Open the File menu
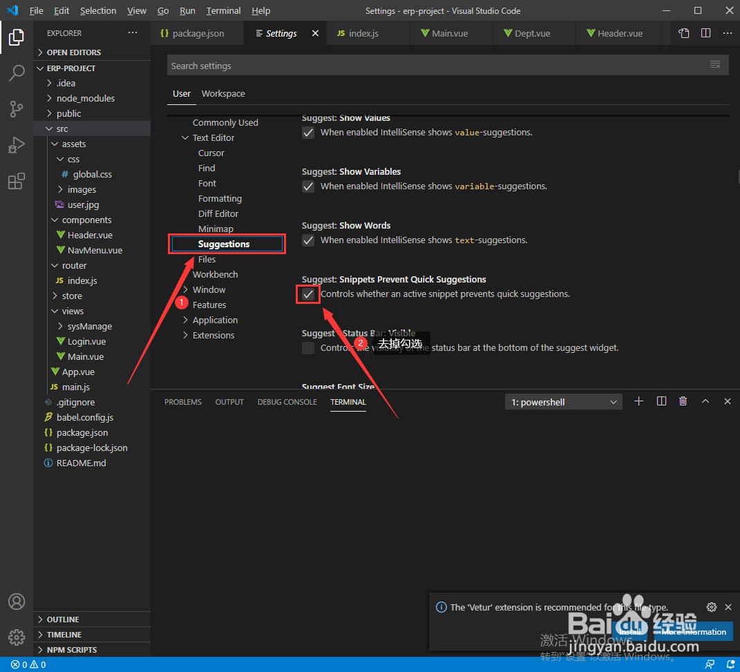The height and width of the screenshot is (672, 740). 37,10
